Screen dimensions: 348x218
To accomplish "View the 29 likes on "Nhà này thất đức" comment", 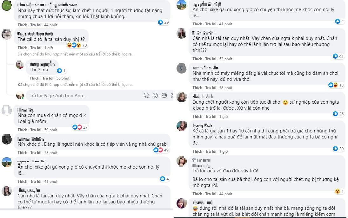I will tap(164, 22).
